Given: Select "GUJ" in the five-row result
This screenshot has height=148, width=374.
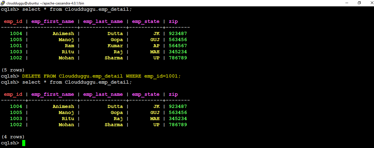Looking at the screenshot, I should tap(155, 40).
